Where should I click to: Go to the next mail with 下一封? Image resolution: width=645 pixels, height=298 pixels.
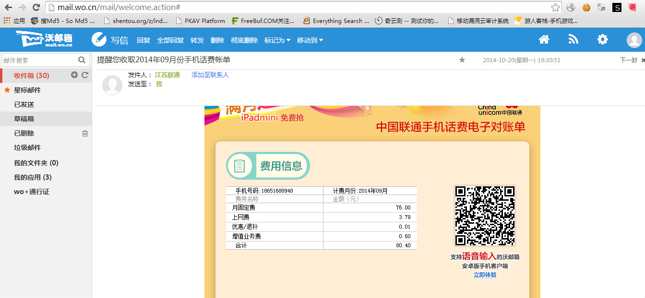629,60
